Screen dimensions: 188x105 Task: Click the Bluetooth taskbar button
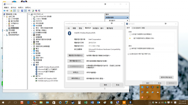130,102
